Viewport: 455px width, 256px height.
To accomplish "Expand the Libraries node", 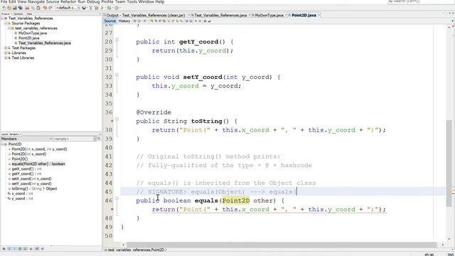I will point(6,53).
